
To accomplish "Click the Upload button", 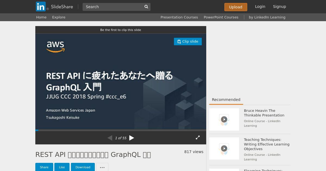I will [x=236, y=7].
